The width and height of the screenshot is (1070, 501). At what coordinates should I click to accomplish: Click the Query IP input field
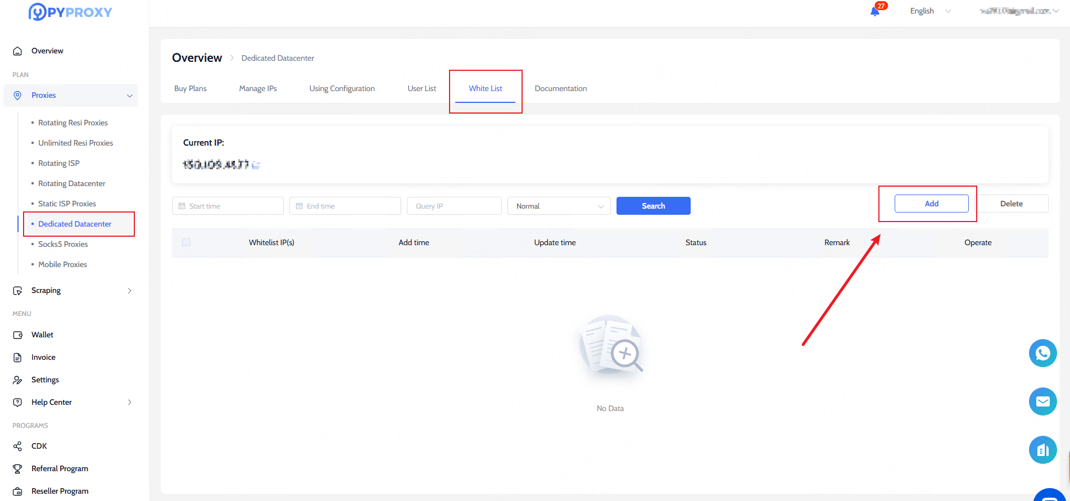click(454, 206)
